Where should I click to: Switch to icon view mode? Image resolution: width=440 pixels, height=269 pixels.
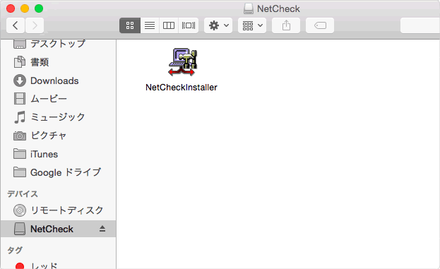click(130, 25)
